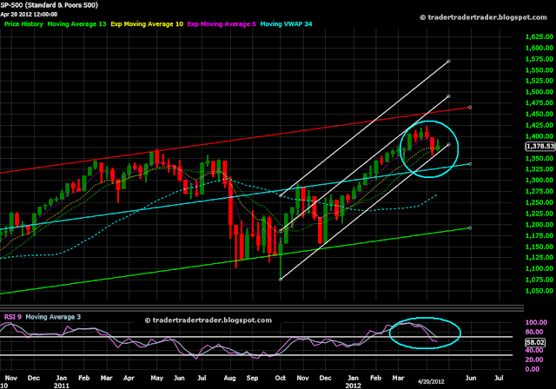556x389 pixels.
Task: Select the bottom white channel line's upper endpoint
Action: [449, 144]
